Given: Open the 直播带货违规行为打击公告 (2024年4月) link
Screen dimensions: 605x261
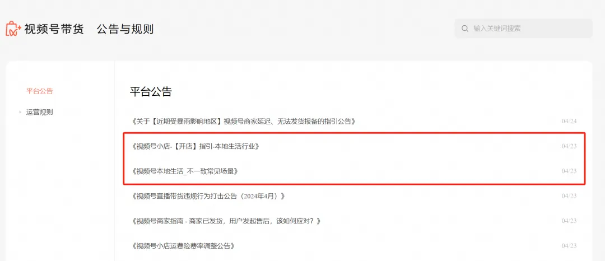Looking at the screenshot, I should click(208, 196).
